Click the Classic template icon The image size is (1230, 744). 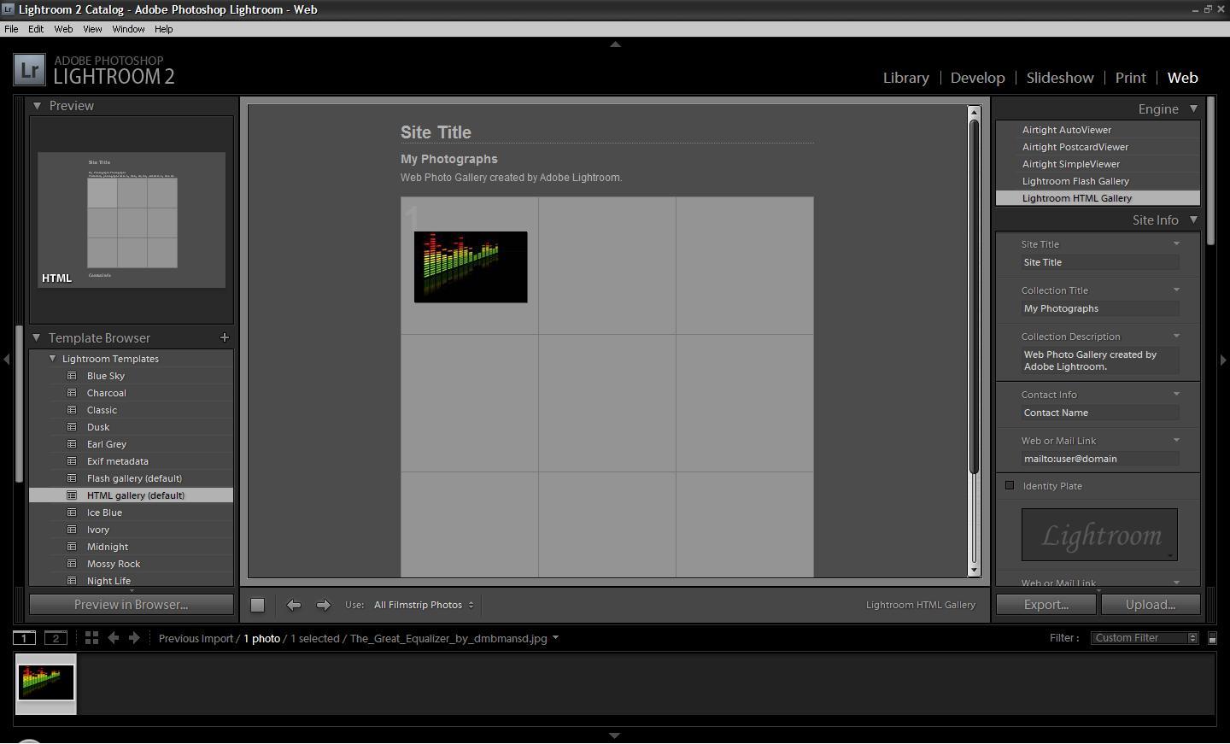(72, 410)
